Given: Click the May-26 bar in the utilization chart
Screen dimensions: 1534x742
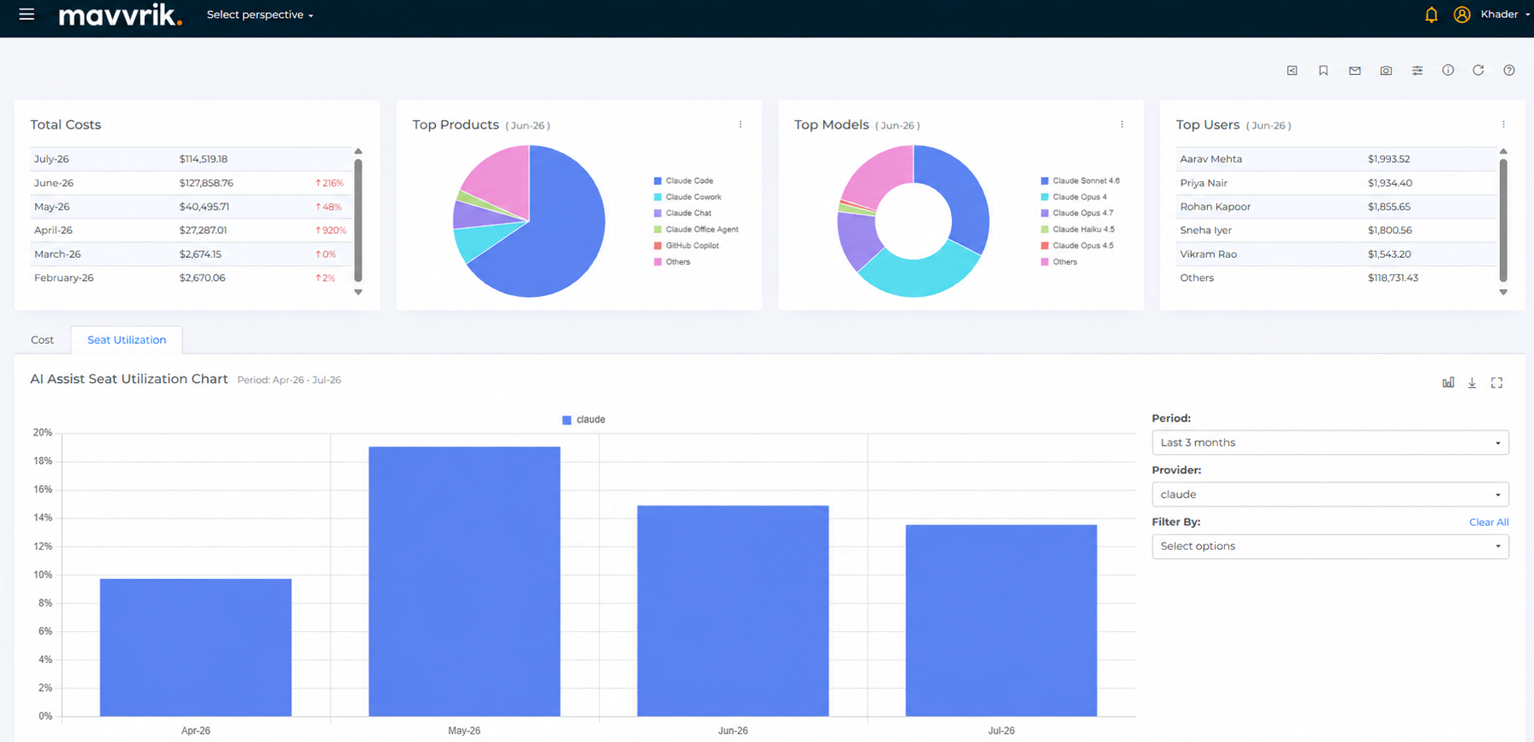Looking at the screenshot, I should point(464,581).
